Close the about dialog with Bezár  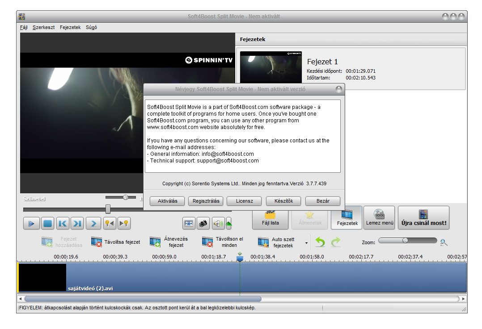[323, 201]
